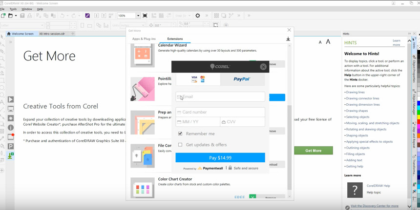This screenshot has height=210, width=420.
Task: Open the Get Started play icon
Action: click(x=11, y=99)
